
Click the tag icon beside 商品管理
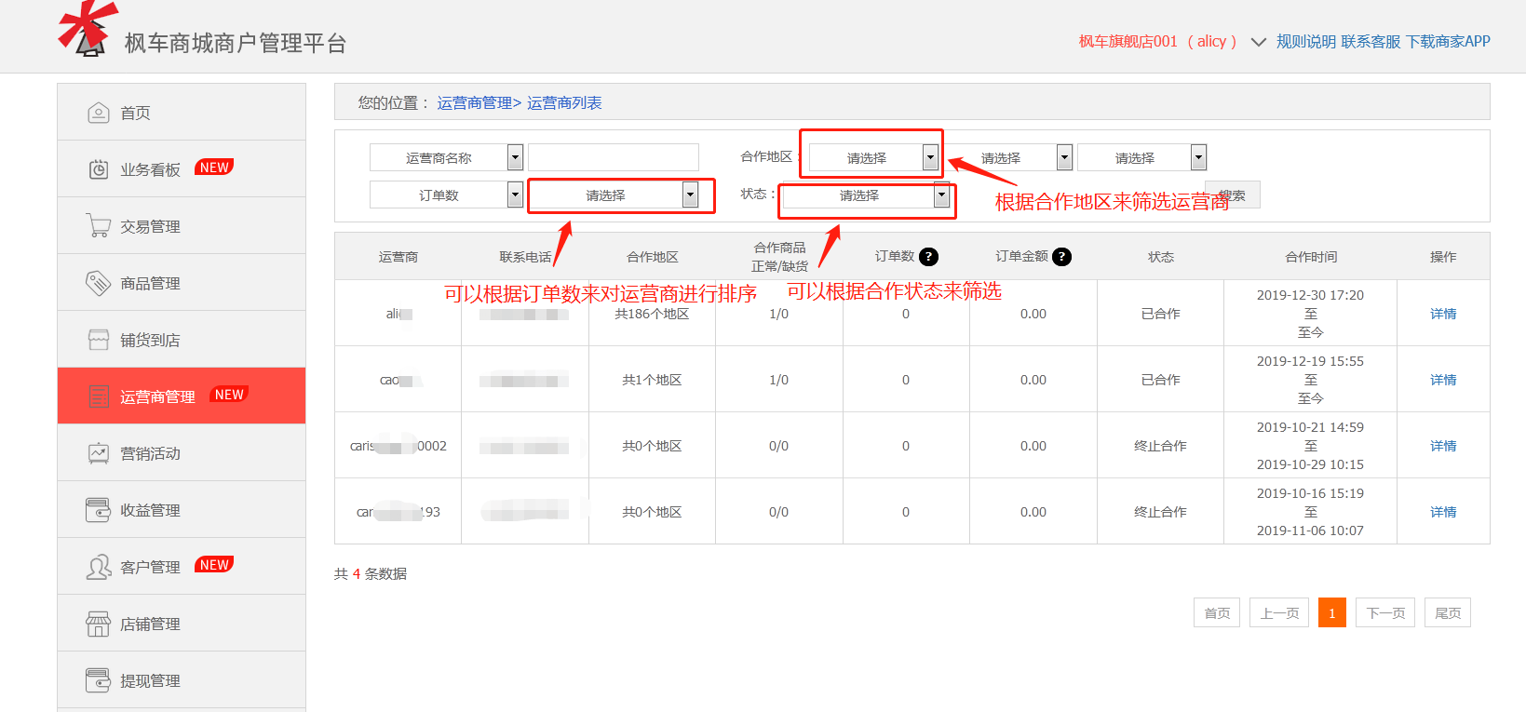(98, 283)
